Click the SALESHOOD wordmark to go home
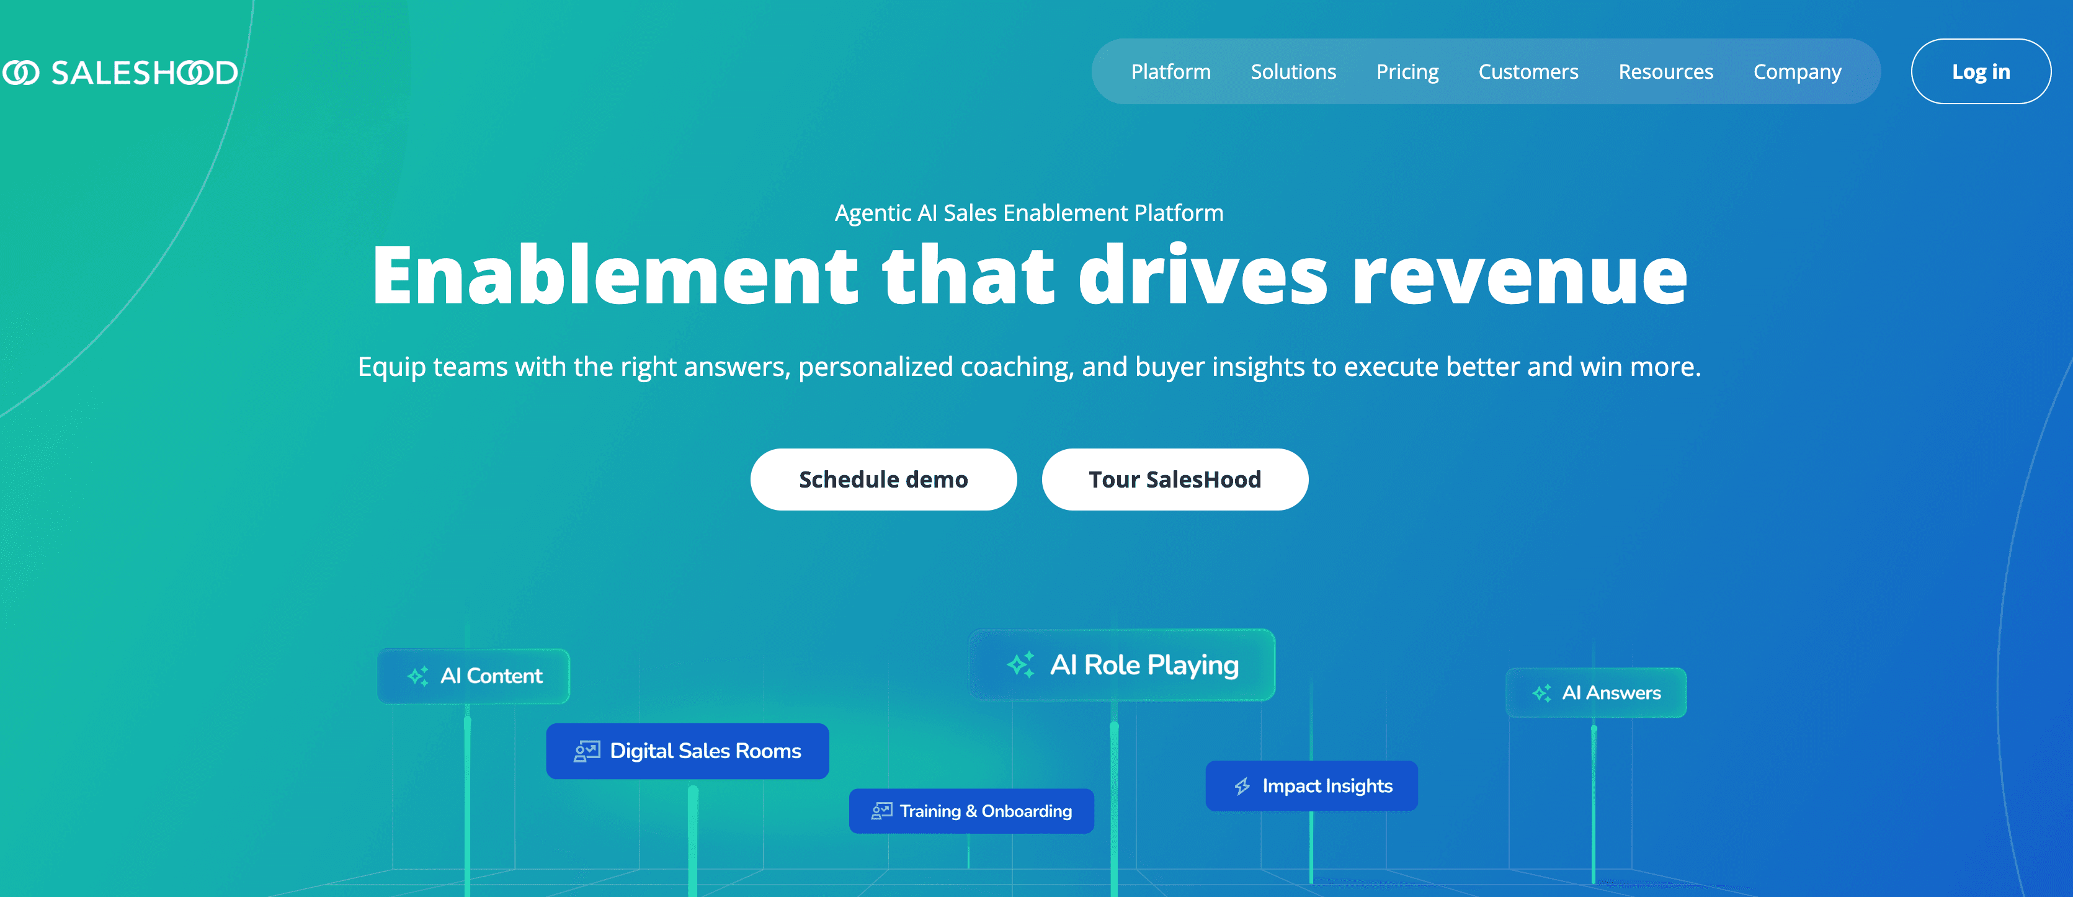The image size is (2073, 897). tap(144, 73)
